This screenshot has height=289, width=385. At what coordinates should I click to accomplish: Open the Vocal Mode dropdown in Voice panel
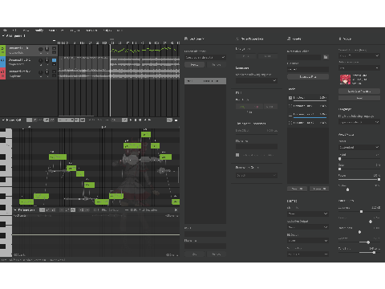coord(359,147)
